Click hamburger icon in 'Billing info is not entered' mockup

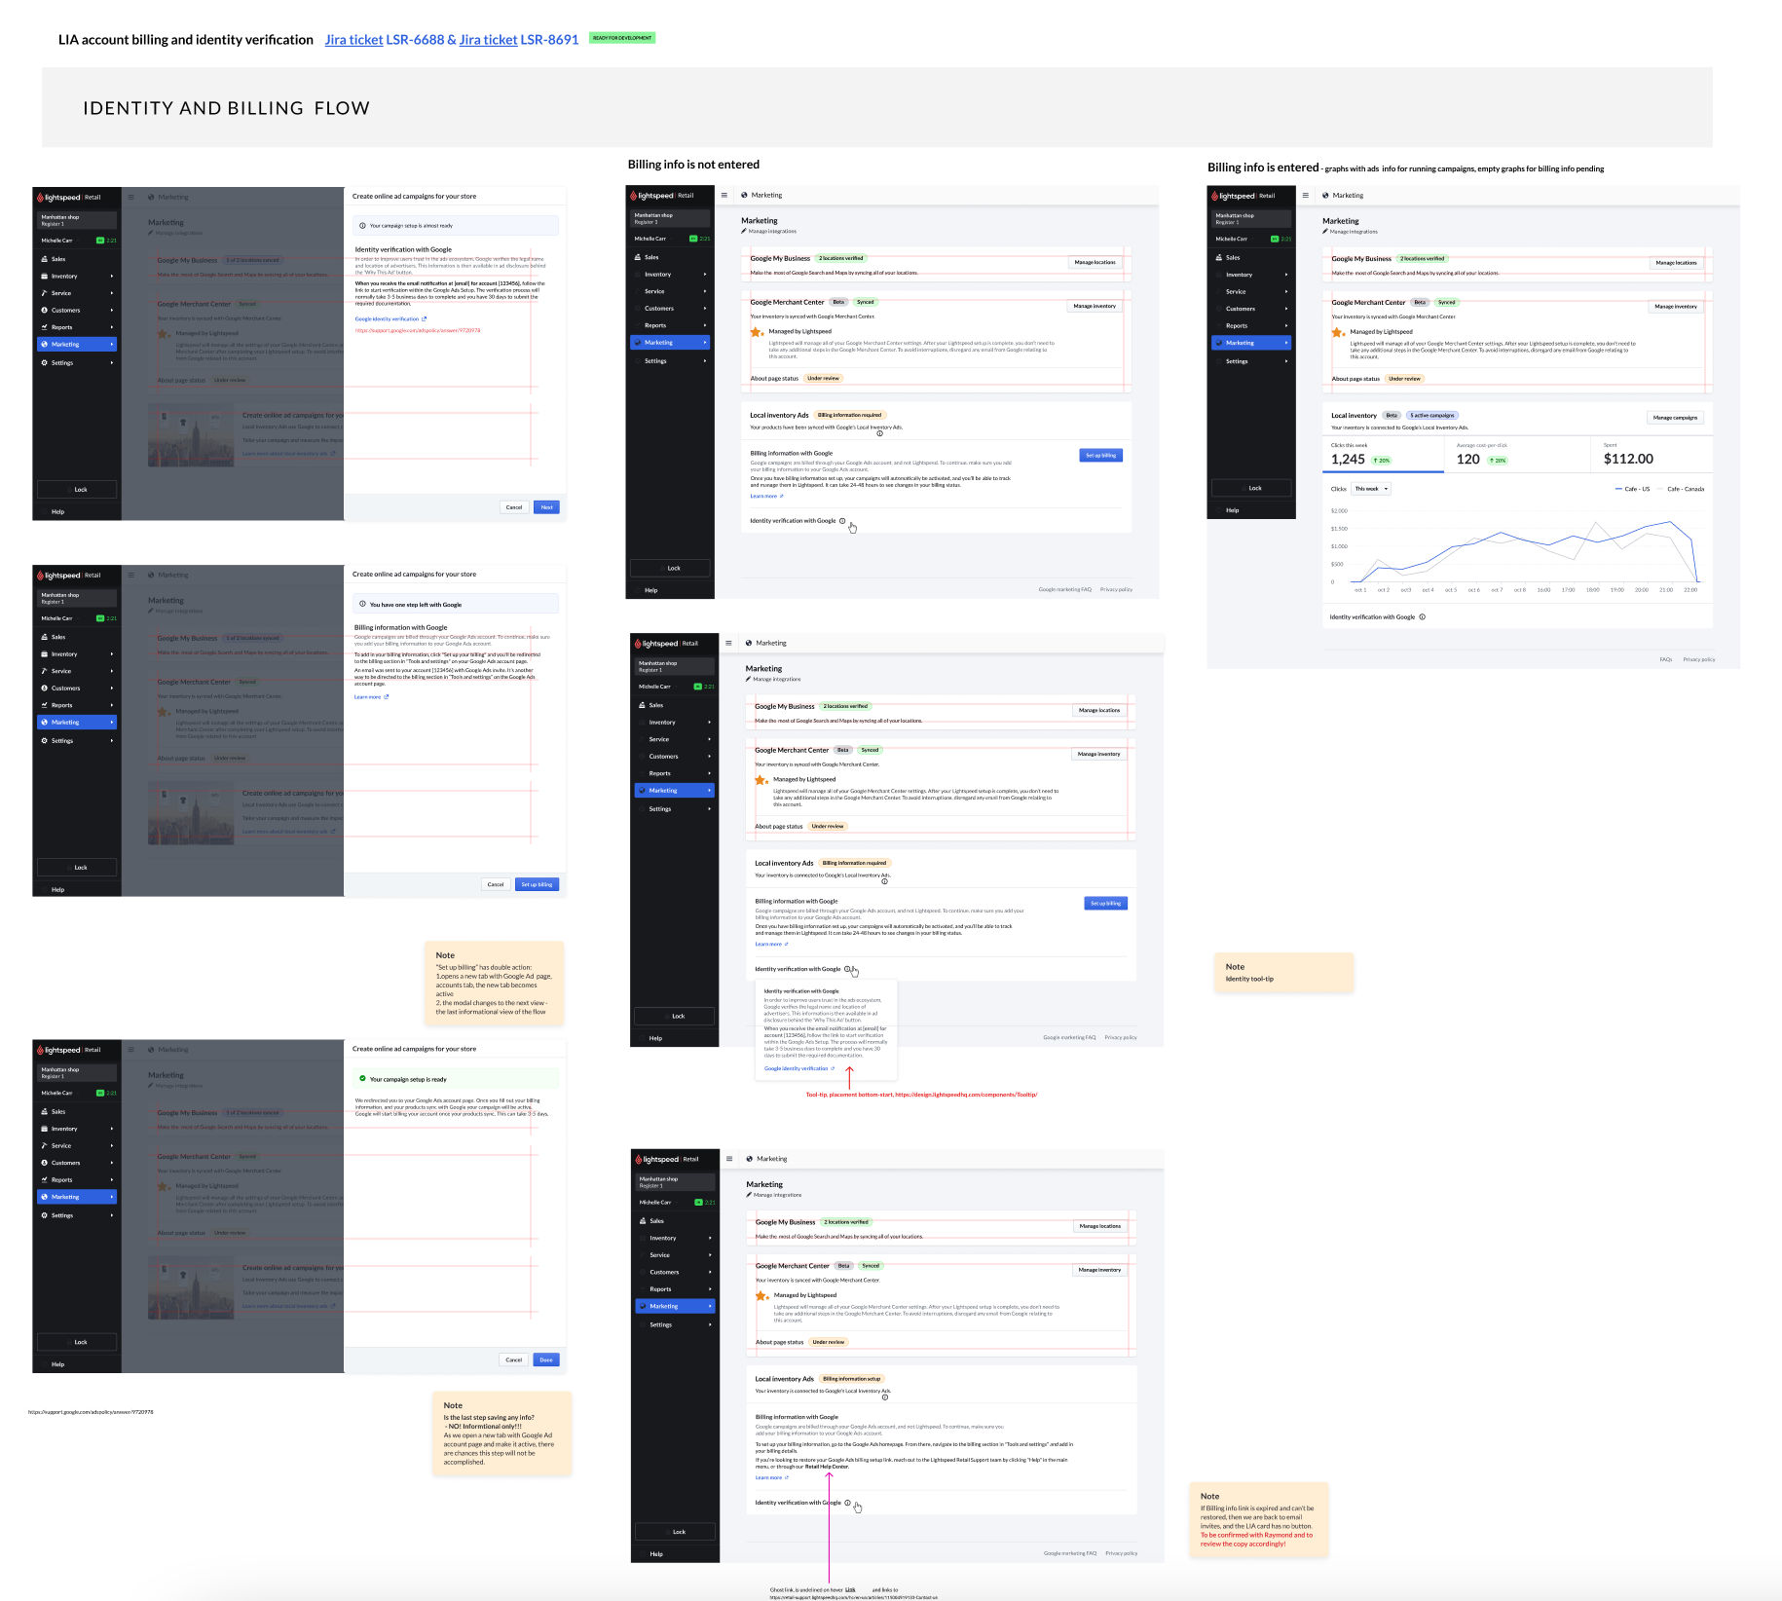[x=724, y=195]
